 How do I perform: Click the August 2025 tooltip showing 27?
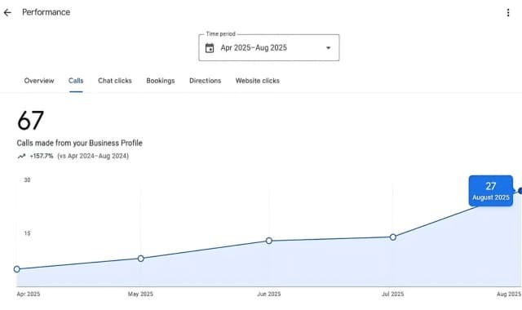pos(491,191)
